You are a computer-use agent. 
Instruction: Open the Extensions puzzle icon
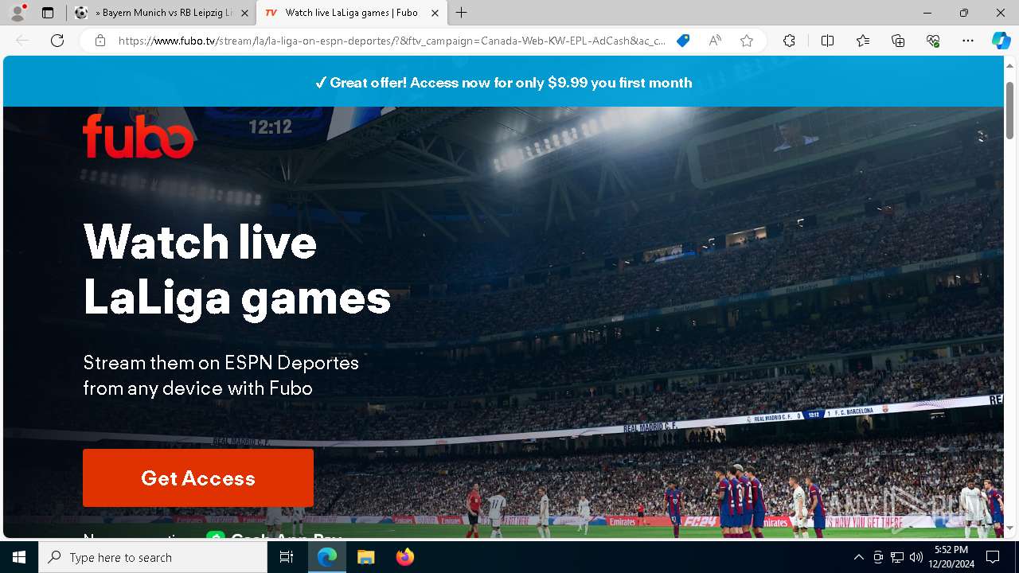coord(789,41)
